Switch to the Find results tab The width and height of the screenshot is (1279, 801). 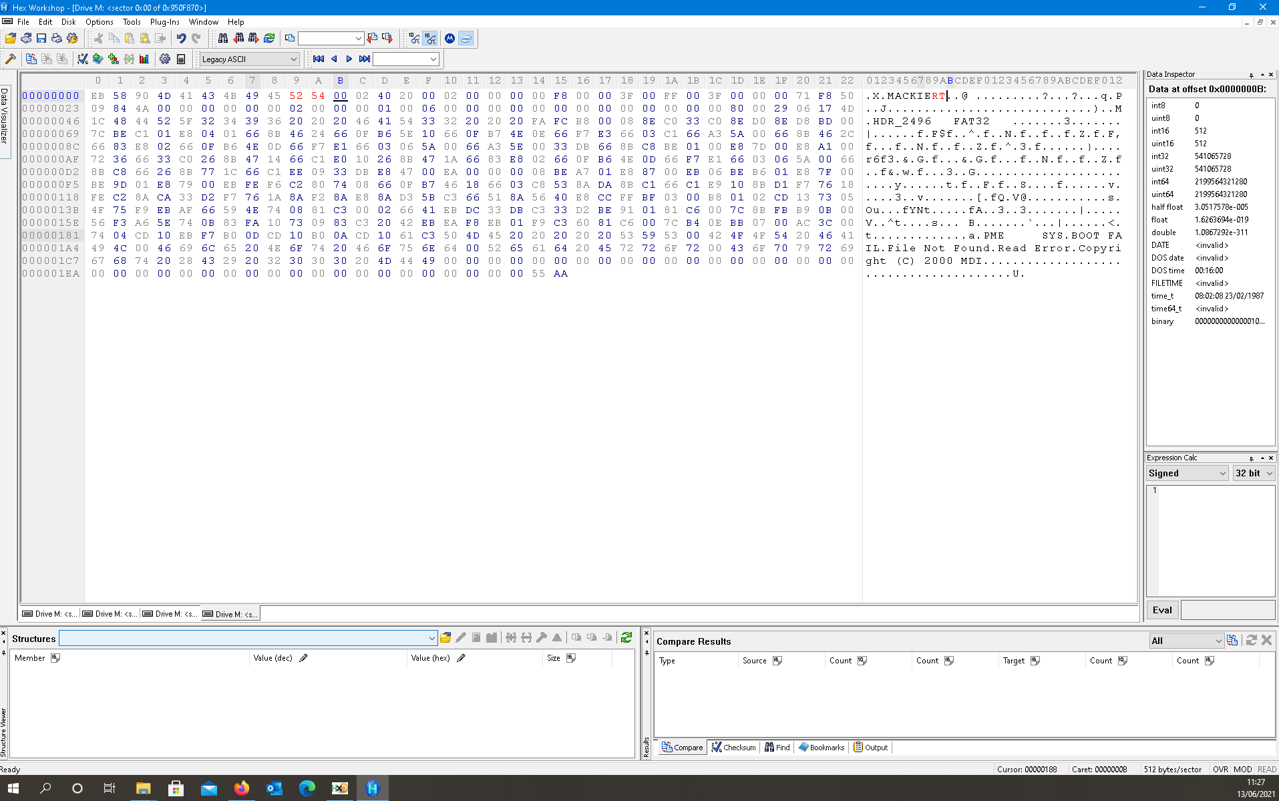(x=777, y=748)
